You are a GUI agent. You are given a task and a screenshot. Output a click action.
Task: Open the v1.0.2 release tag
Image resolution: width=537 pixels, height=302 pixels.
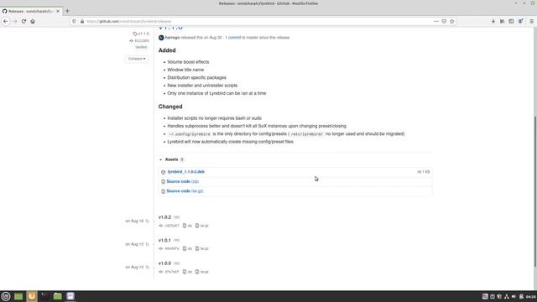[164, 217]
